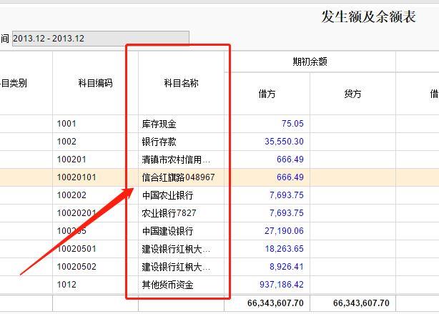Click the 借方 header under 期初余额

tap(267, 94)
